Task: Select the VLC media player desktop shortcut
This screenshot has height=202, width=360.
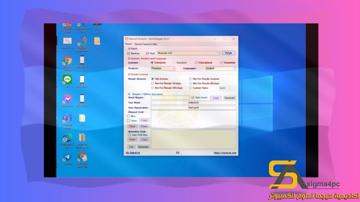Action: (67, 28)
